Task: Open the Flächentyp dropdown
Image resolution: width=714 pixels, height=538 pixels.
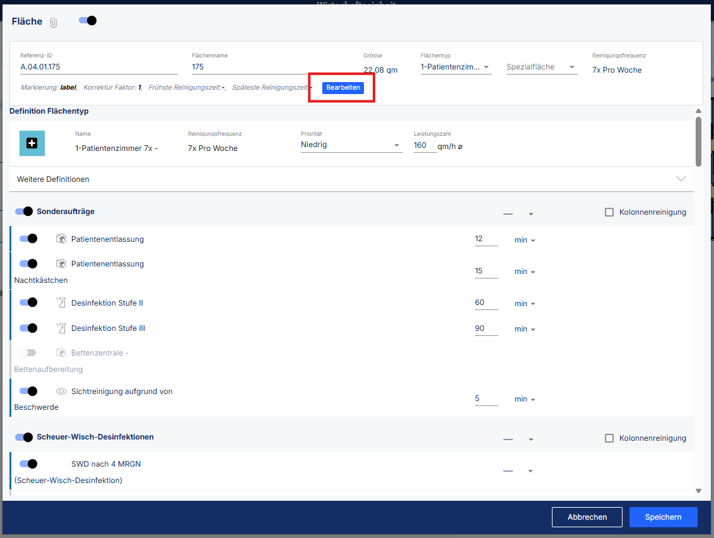Action: [x=455, y=67]
